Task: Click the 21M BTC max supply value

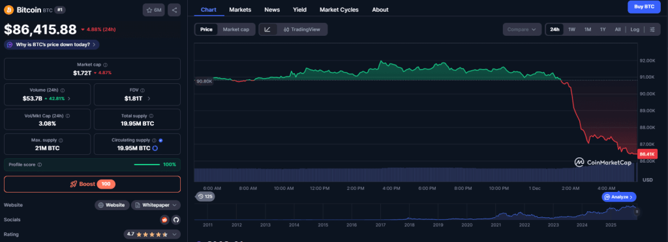Action: click(x=47, y=148)
